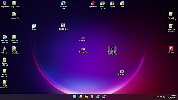Select the AnyDesk.exe icon
The height and width of the screenshot is (100, 178).
pyautogui.click(x=171, y=49)
